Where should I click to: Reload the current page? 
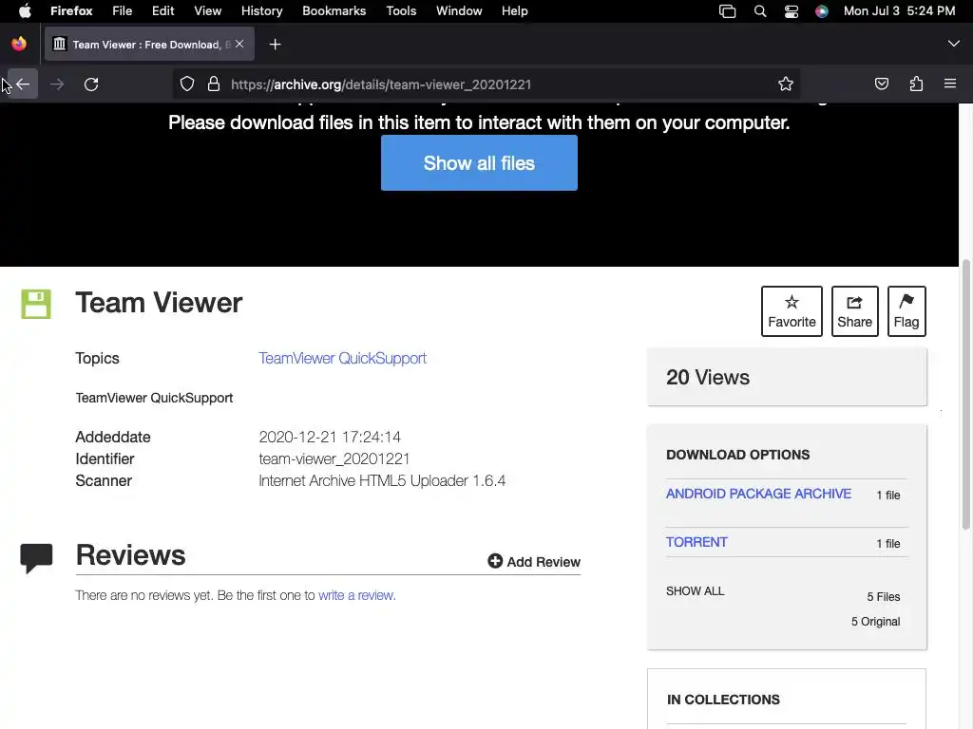91,84
